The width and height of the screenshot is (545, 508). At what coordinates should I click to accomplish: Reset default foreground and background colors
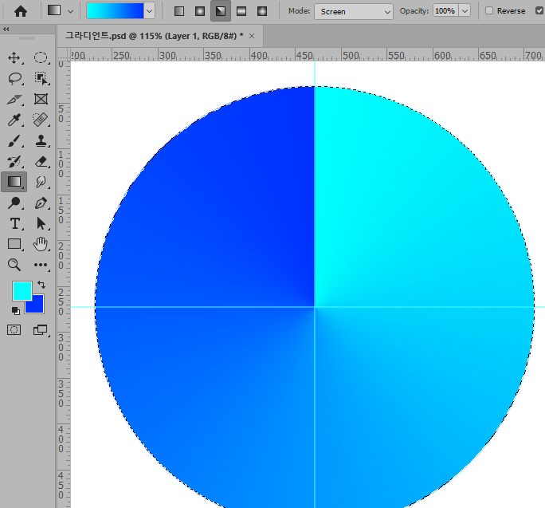click(x=15, y=311)
